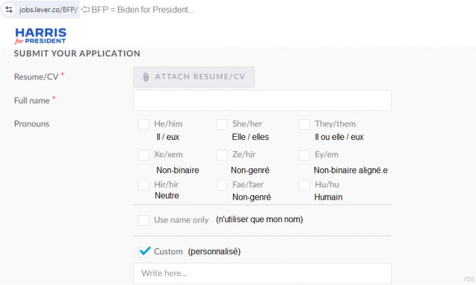Viewport: 476px width, 285px height.
Task: Click the ATTACH RESUME/CV button
Action: click(x=194, y=77)
